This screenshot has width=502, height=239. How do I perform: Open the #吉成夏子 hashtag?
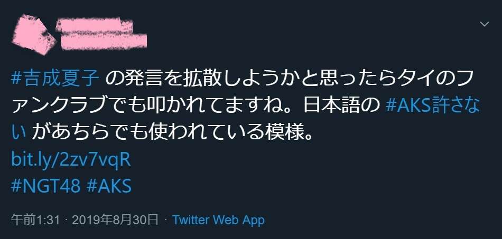coord(55,78)
